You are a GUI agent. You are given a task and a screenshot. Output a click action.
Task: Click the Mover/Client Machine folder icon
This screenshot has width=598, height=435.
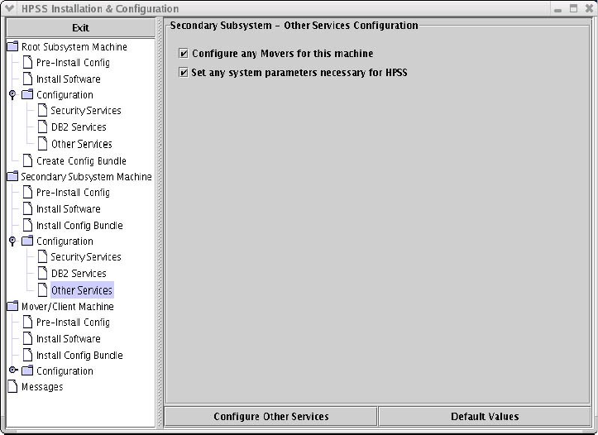[12, 306]
